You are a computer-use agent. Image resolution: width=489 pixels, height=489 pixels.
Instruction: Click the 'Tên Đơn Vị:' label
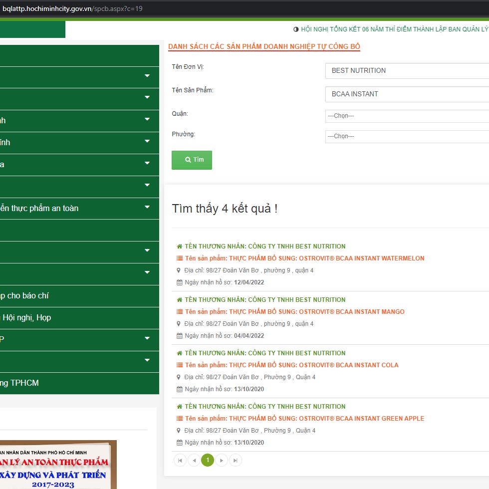(188, 67)
